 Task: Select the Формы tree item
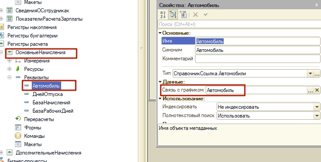tap(33, 128)
